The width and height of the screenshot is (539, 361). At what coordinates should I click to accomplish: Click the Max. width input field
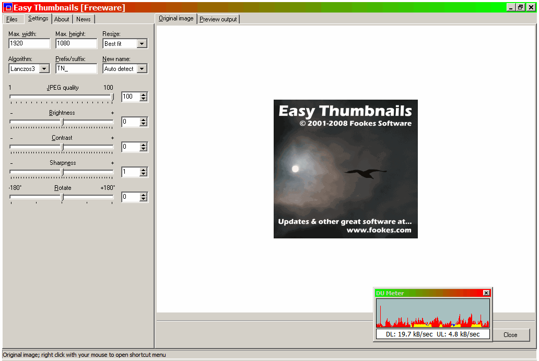pos(29,43)
